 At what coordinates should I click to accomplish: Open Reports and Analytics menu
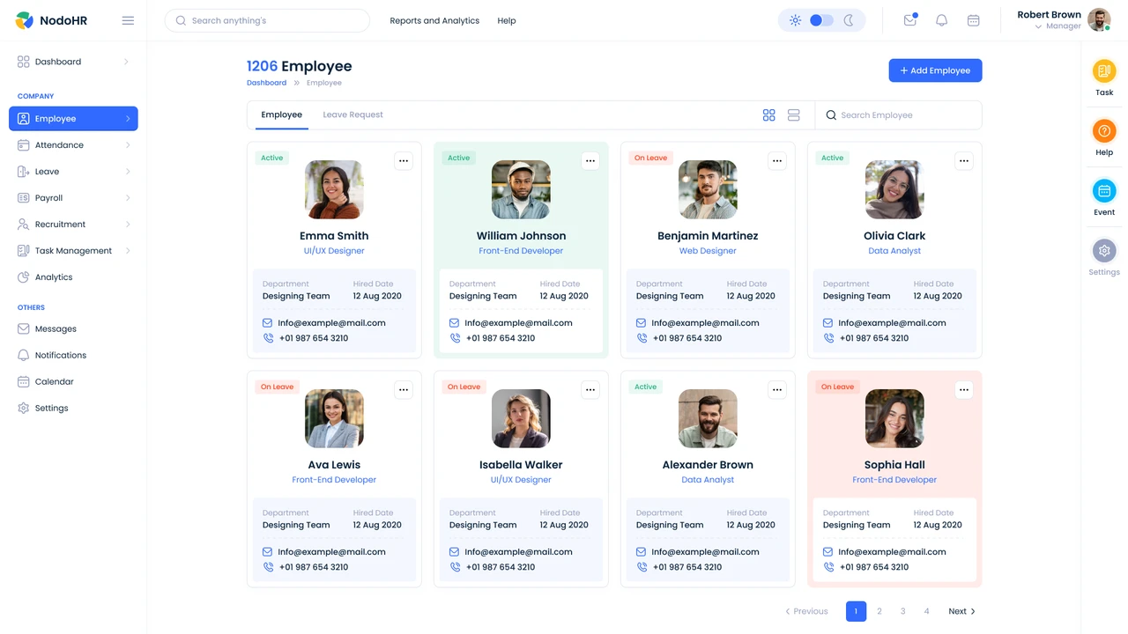[x=434, y=20]
